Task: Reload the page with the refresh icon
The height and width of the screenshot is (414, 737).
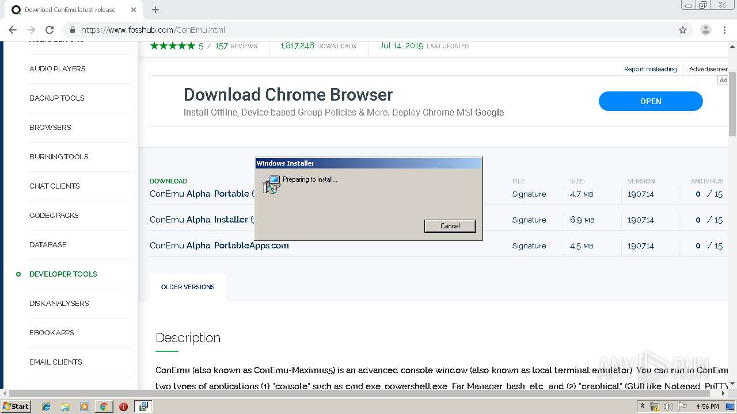Action: tap(50, 30)
